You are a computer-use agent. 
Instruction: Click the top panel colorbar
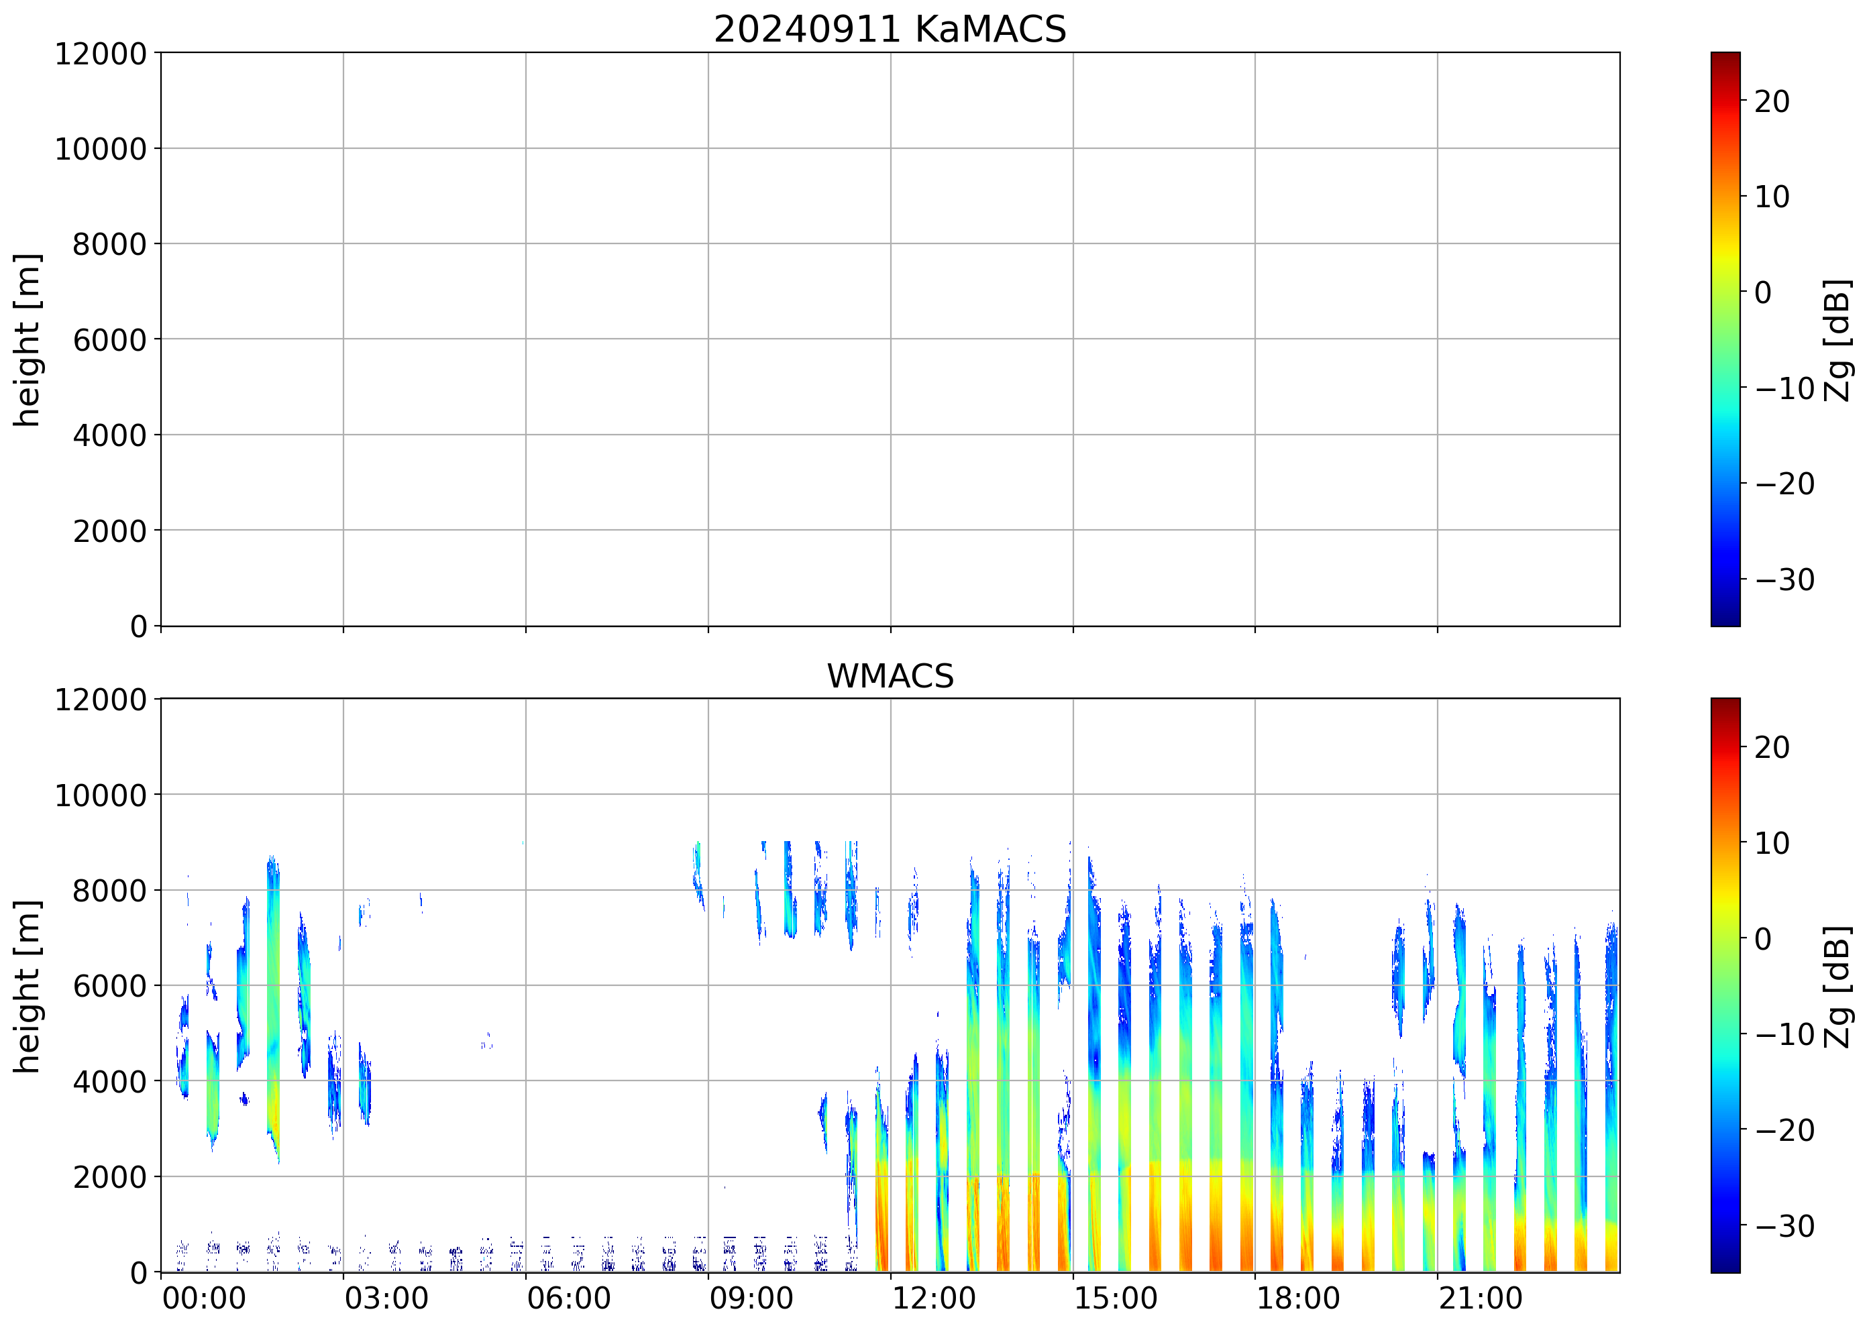click(1725, 339)
